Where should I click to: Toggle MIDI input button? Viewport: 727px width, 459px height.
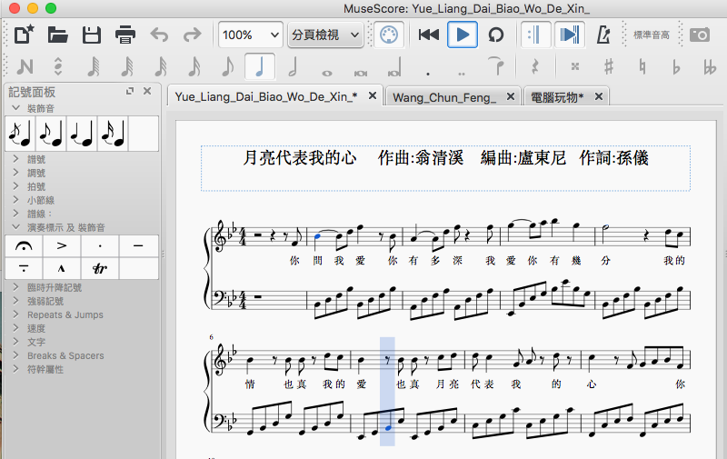coord(388,35)
